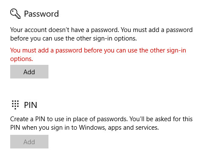Click "Your account doesn't have a password" text
The image size is (207, 157).
(65, 30)
